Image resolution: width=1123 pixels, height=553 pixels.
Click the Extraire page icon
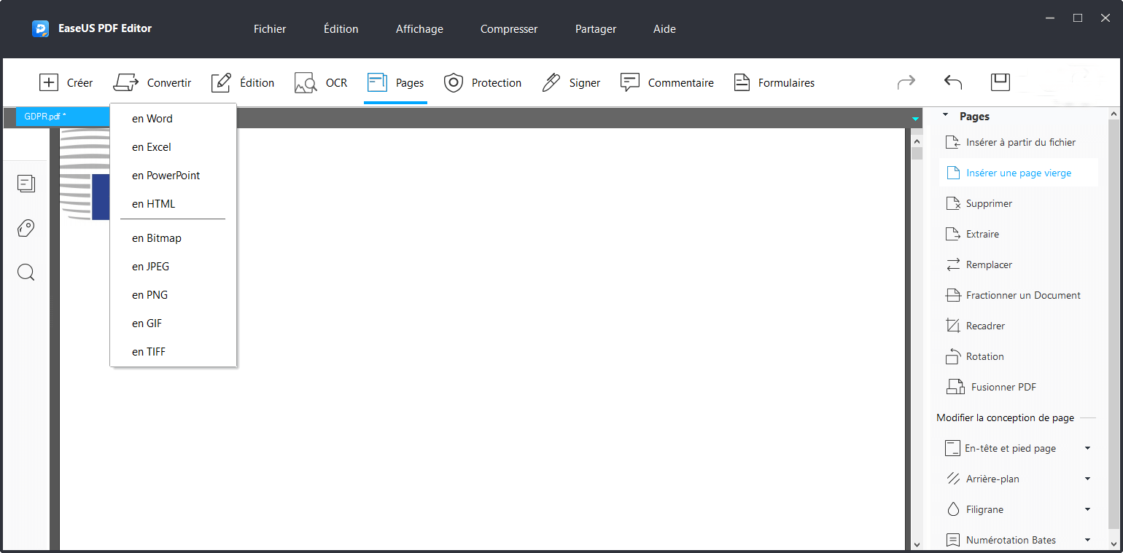tap(953, 234)
